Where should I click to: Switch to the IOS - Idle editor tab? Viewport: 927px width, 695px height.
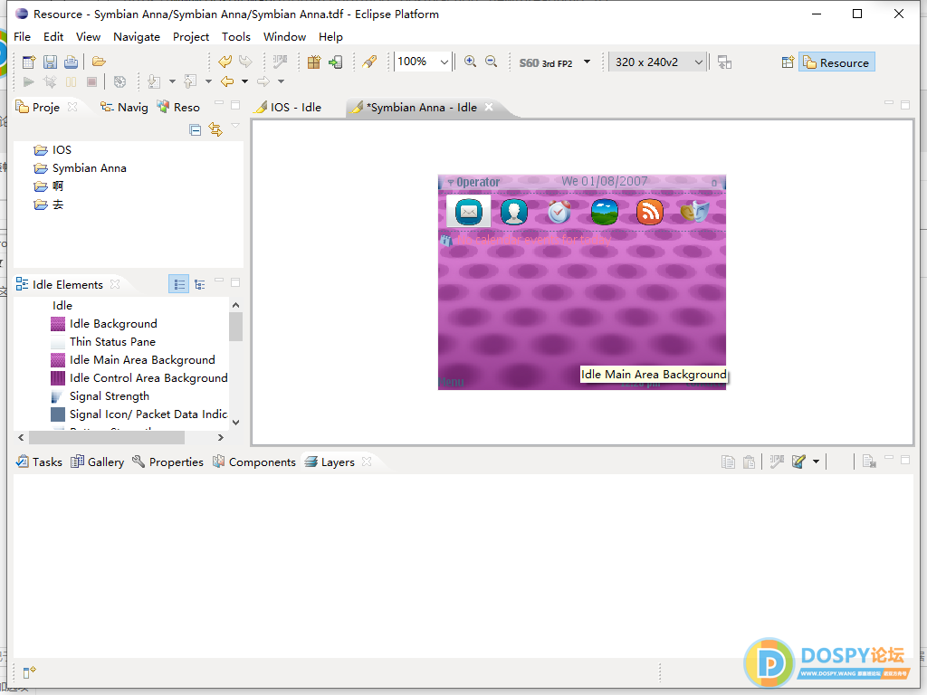pyautogui.click(x=288, y=107)
